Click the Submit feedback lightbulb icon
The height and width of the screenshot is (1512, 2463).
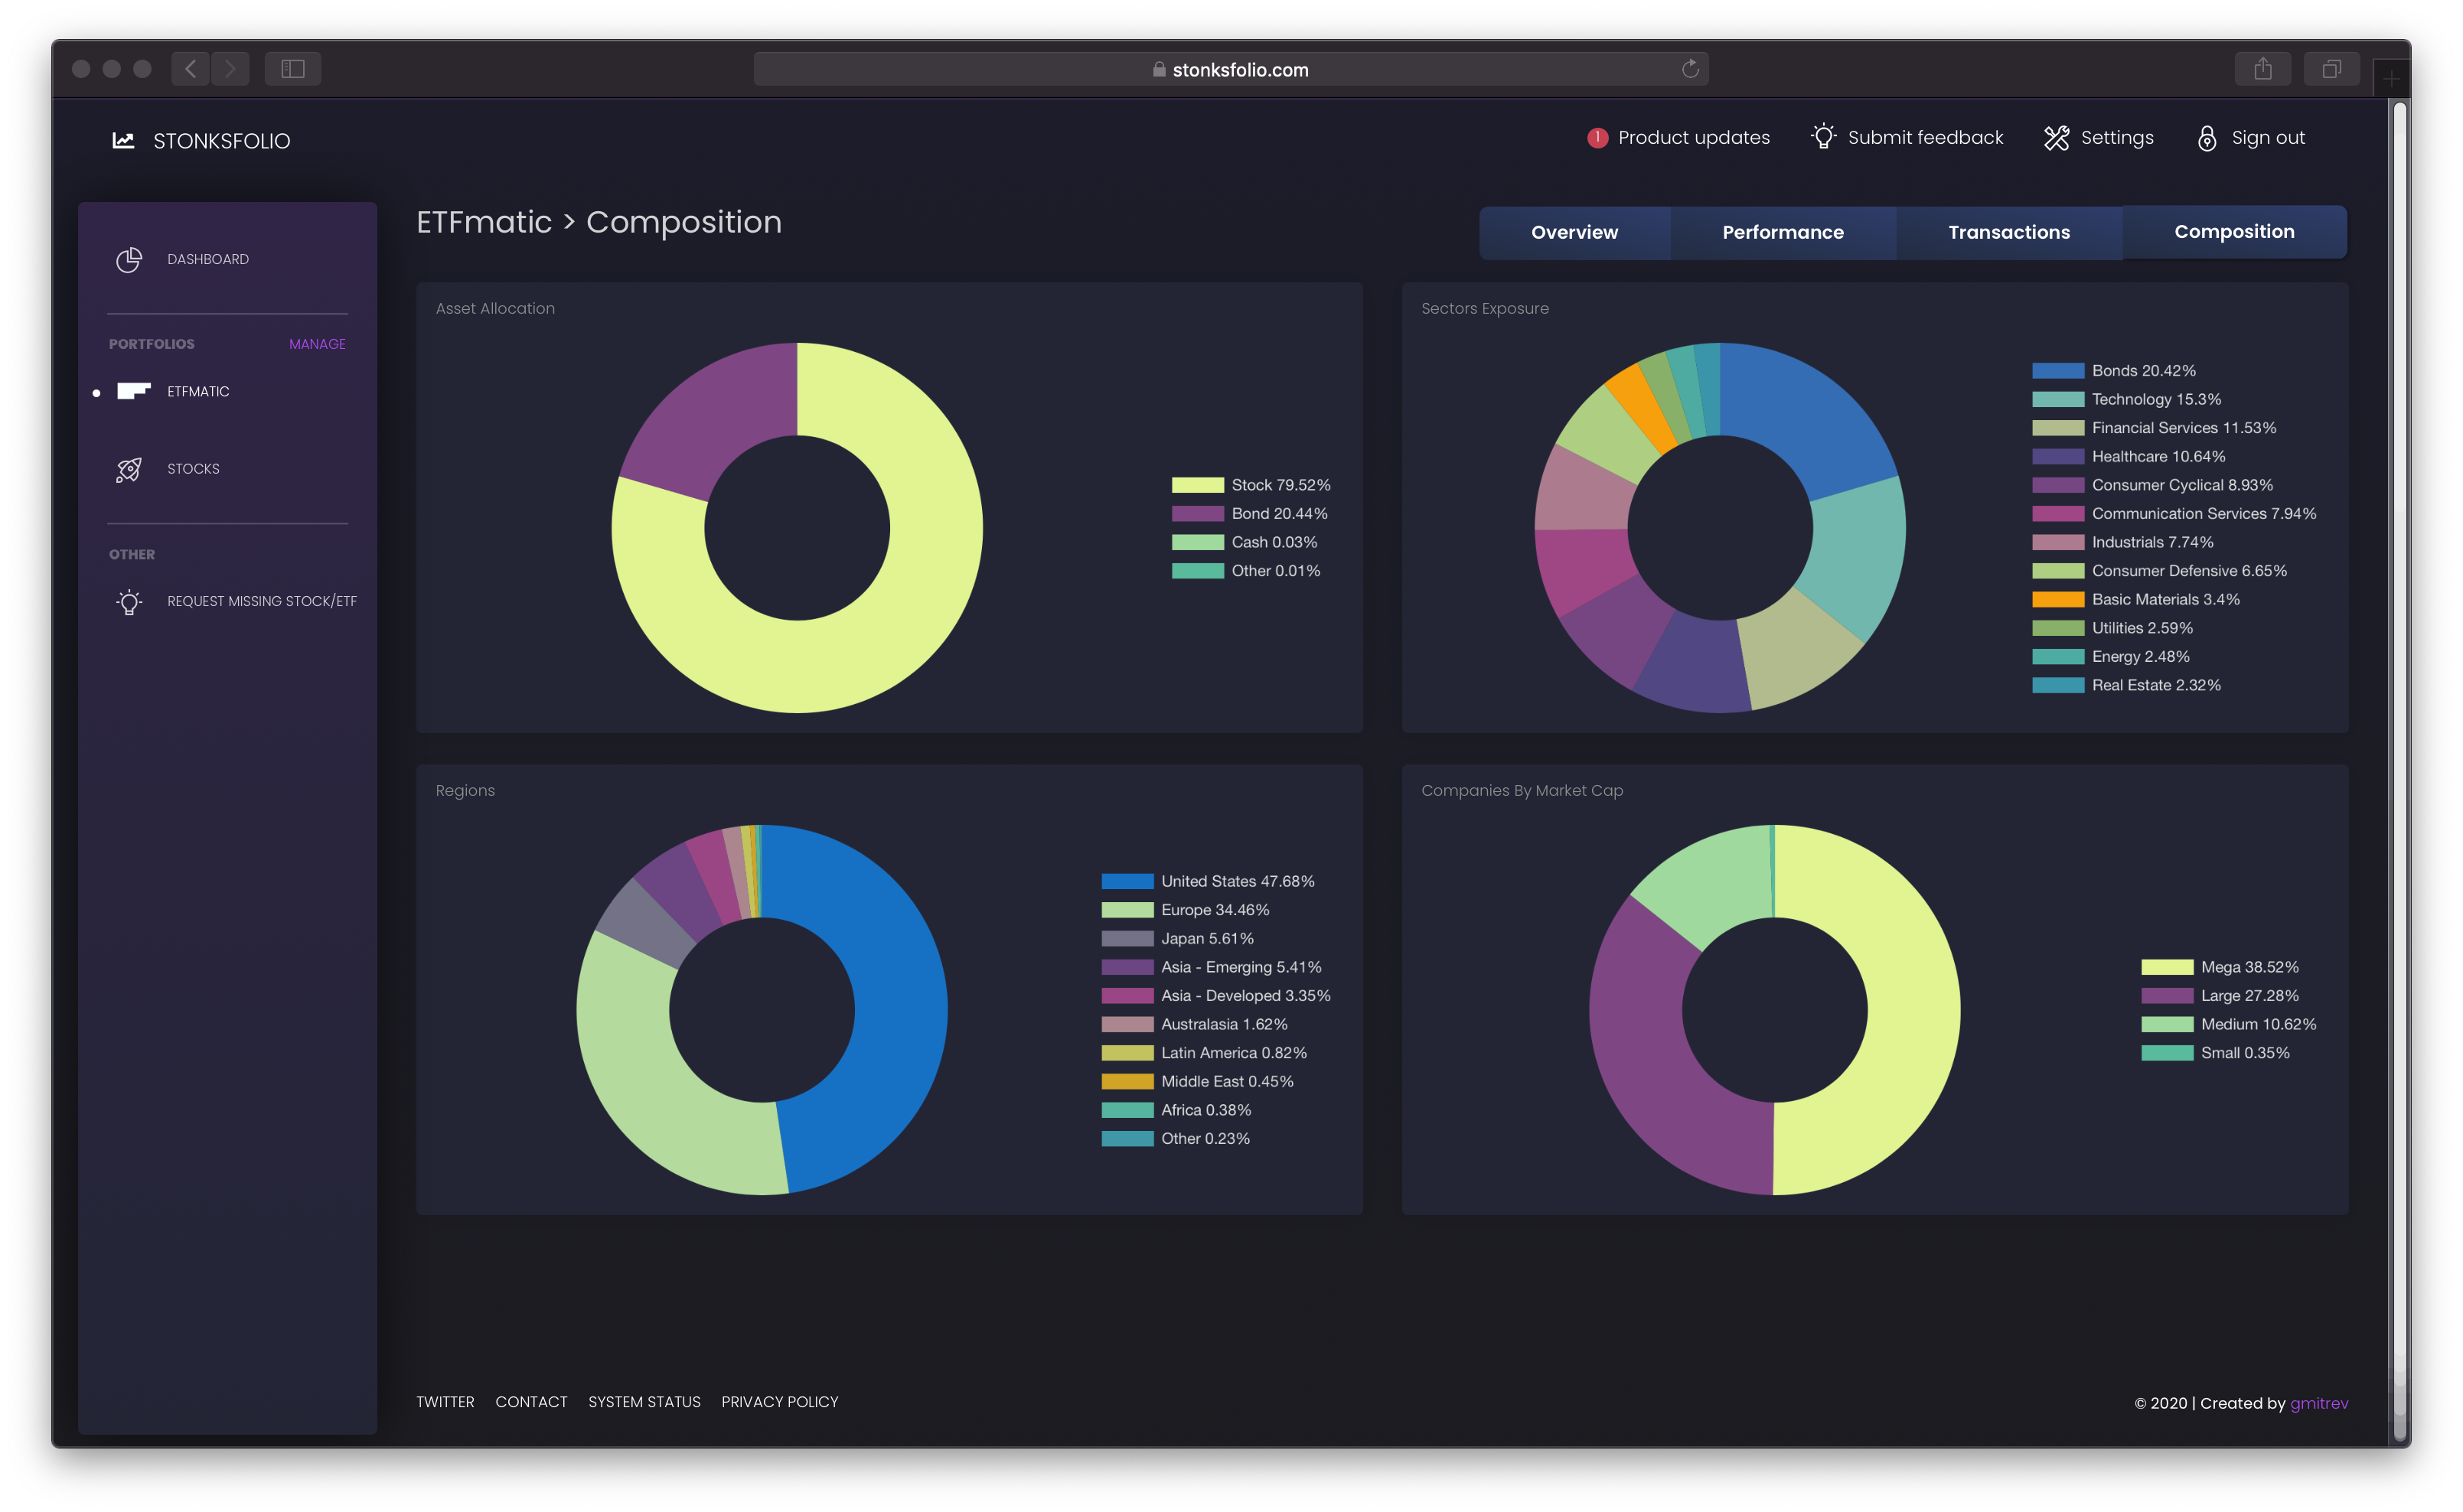[x=1823, y=137]
